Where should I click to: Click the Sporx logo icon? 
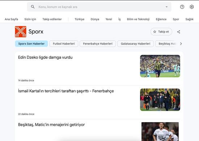(x=21, y=31)
